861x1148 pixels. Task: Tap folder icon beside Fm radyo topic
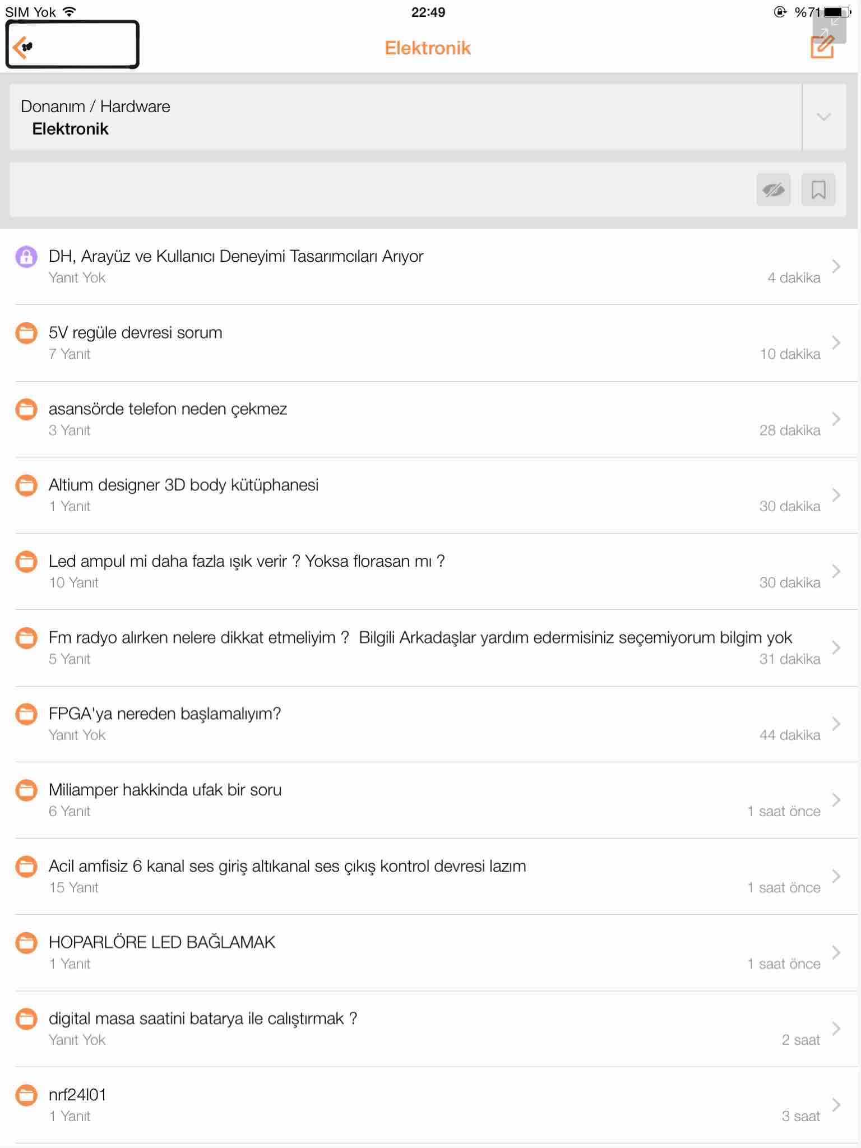tap(26, 638)
